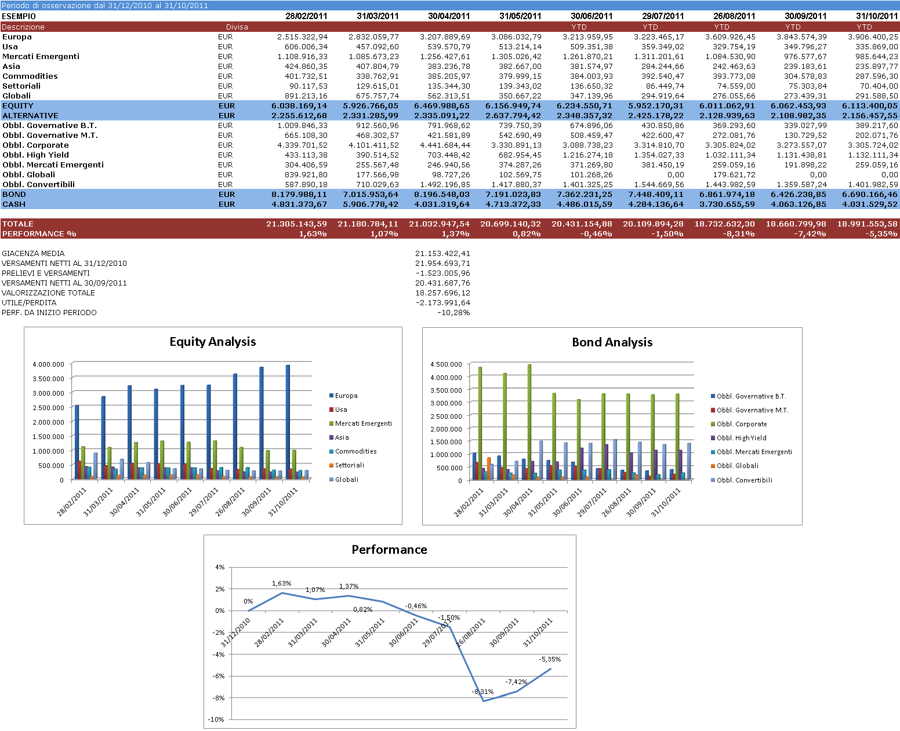Click the 30/04/2011 column header

pos(449,16)
